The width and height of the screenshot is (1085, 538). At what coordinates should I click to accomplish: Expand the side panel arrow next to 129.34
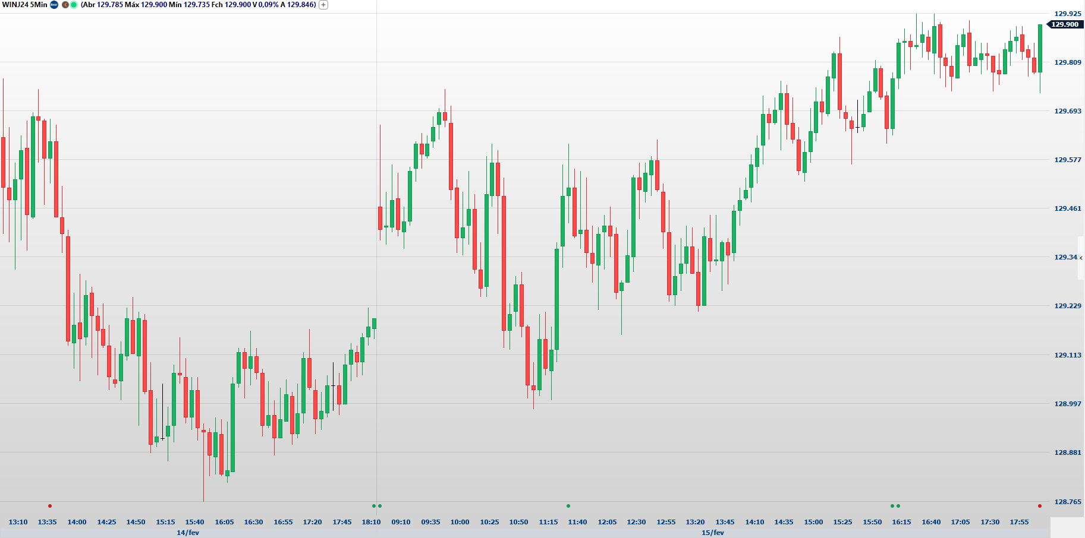[1081, 258]
